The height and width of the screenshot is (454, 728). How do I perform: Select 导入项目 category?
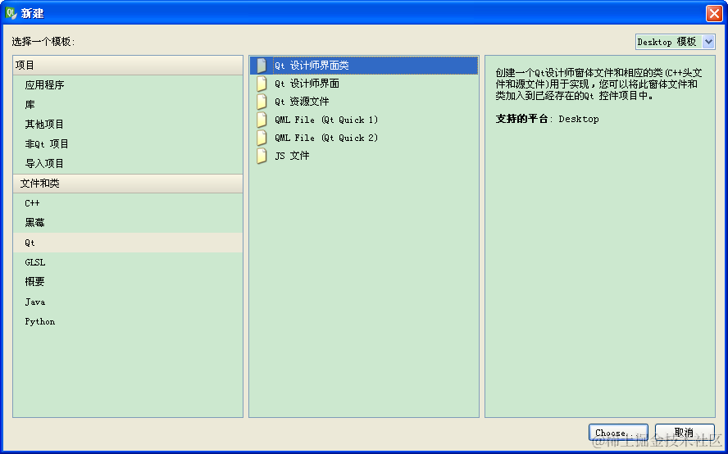pos(128,163)
